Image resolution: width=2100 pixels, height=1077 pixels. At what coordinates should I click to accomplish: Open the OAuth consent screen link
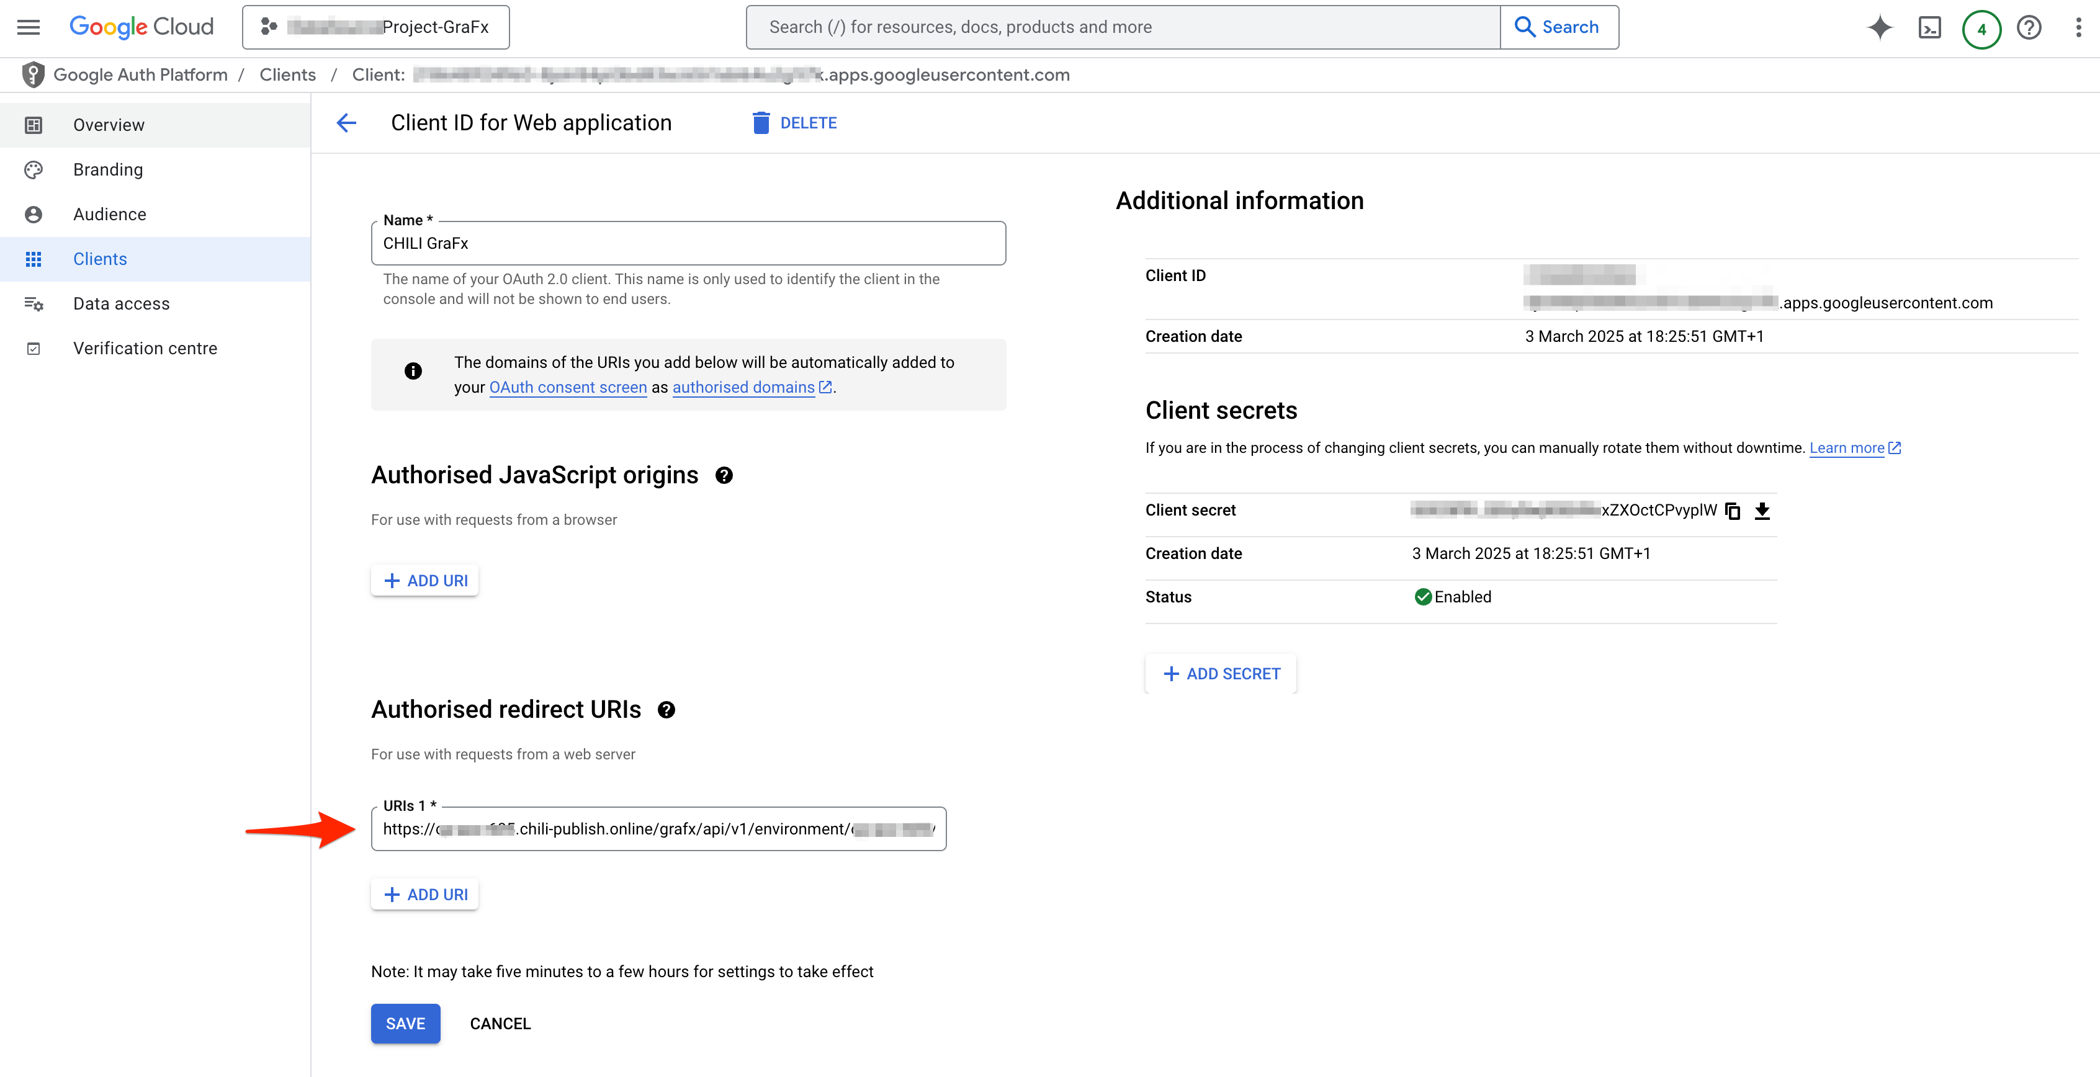[567, 387]
